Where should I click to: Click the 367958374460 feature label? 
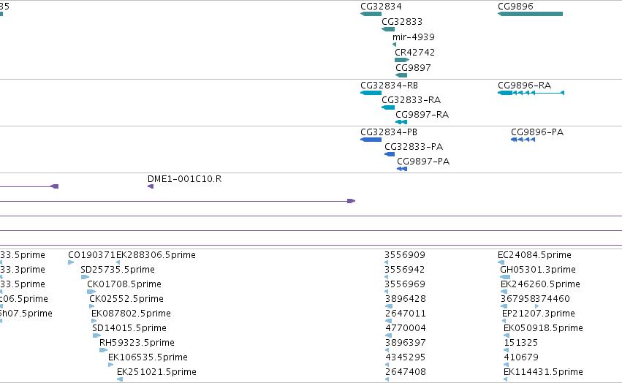535,299
